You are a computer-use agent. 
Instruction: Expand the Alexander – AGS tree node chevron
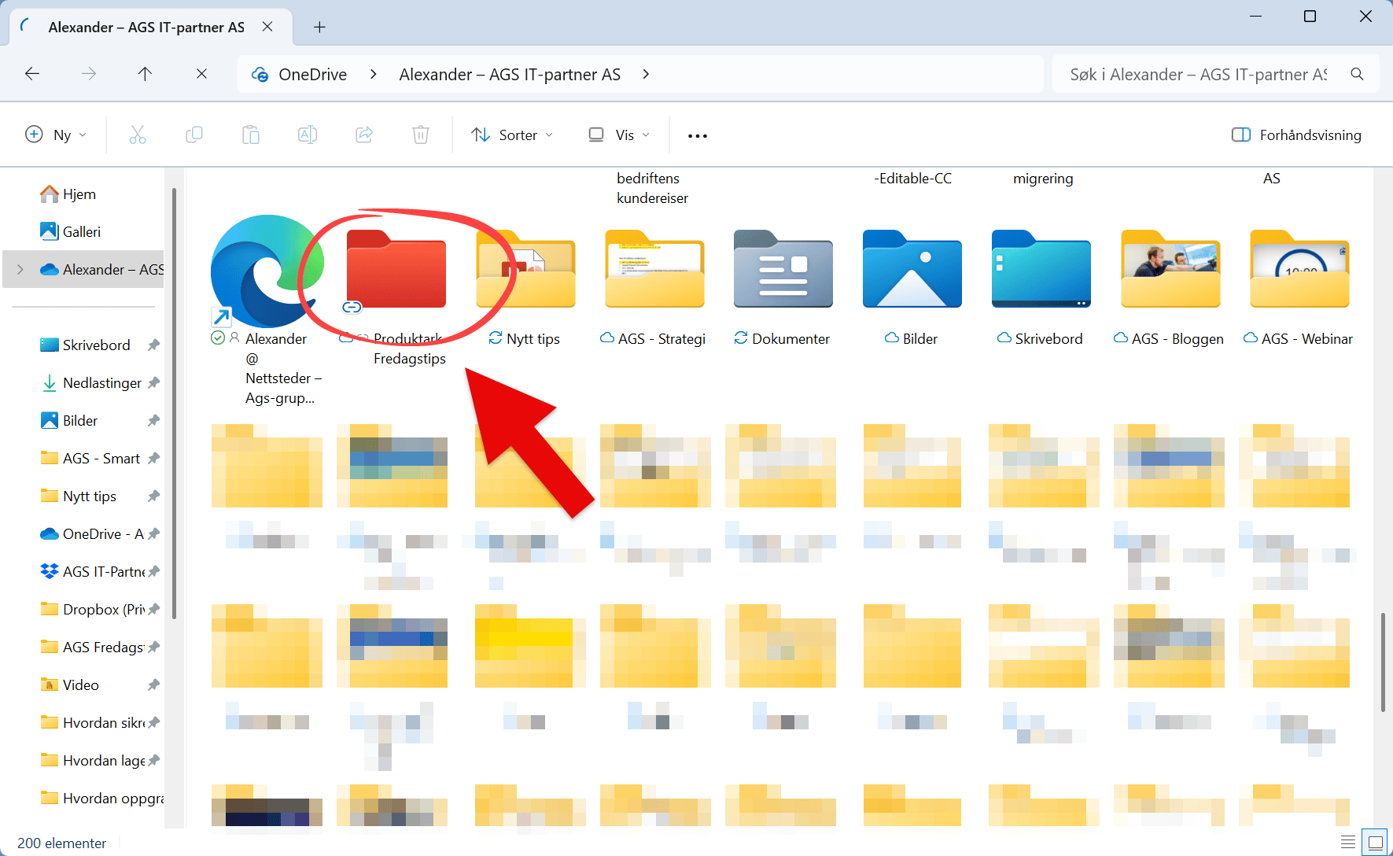[20, 270]
